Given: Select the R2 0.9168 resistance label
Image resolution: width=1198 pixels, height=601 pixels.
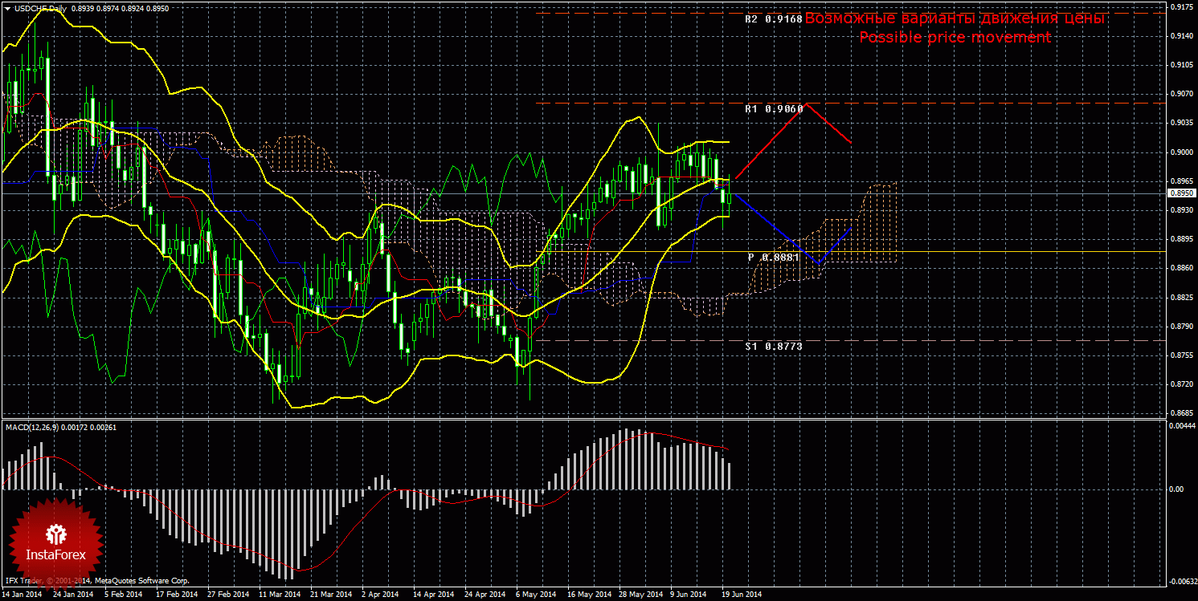Looking at the screenshot, I should 774,18.
